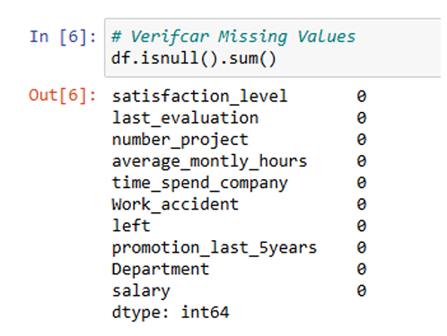Click the 0 value beside promotion_last_5years

click(x=362, y=247)
